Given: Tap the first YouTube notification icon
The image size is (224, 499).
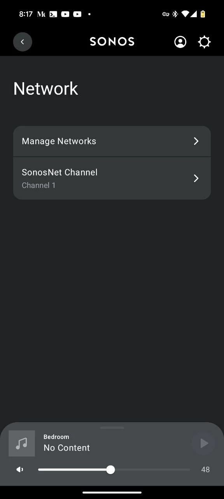Looking at the screenshot, I should [x=65, y=14].
